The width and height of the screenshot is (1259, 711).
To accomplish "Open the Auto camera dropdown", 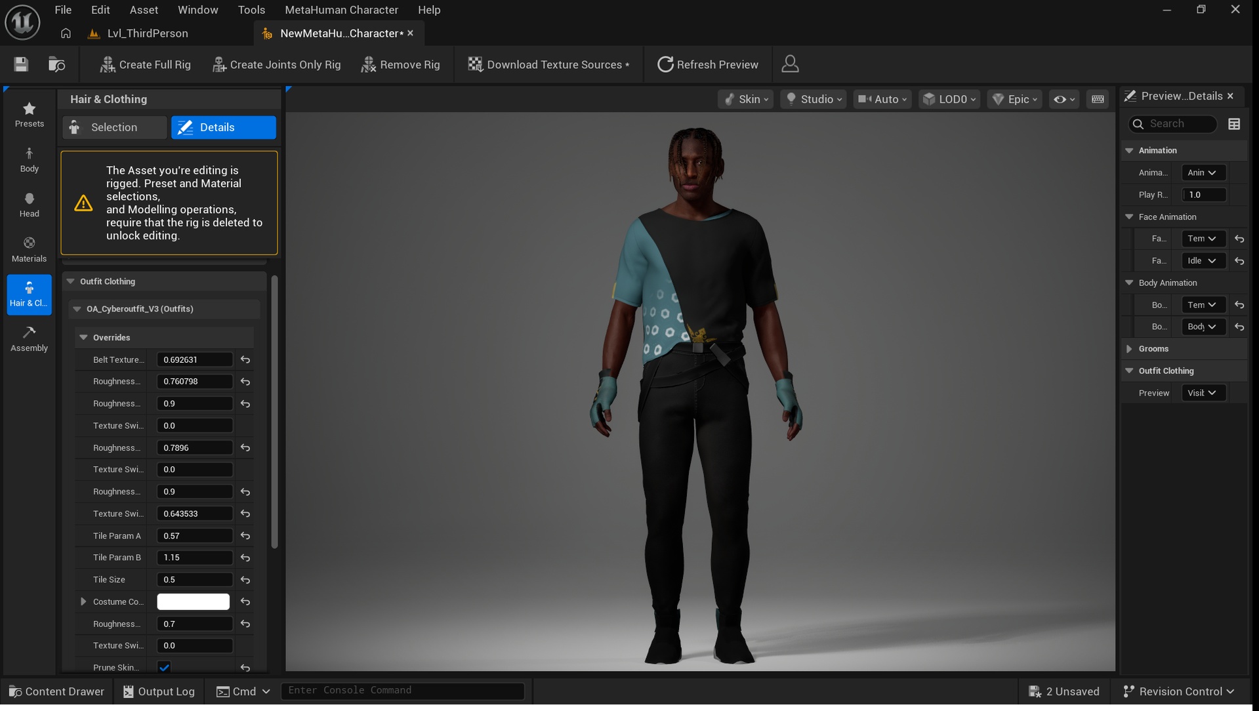I will coord(882,99).
